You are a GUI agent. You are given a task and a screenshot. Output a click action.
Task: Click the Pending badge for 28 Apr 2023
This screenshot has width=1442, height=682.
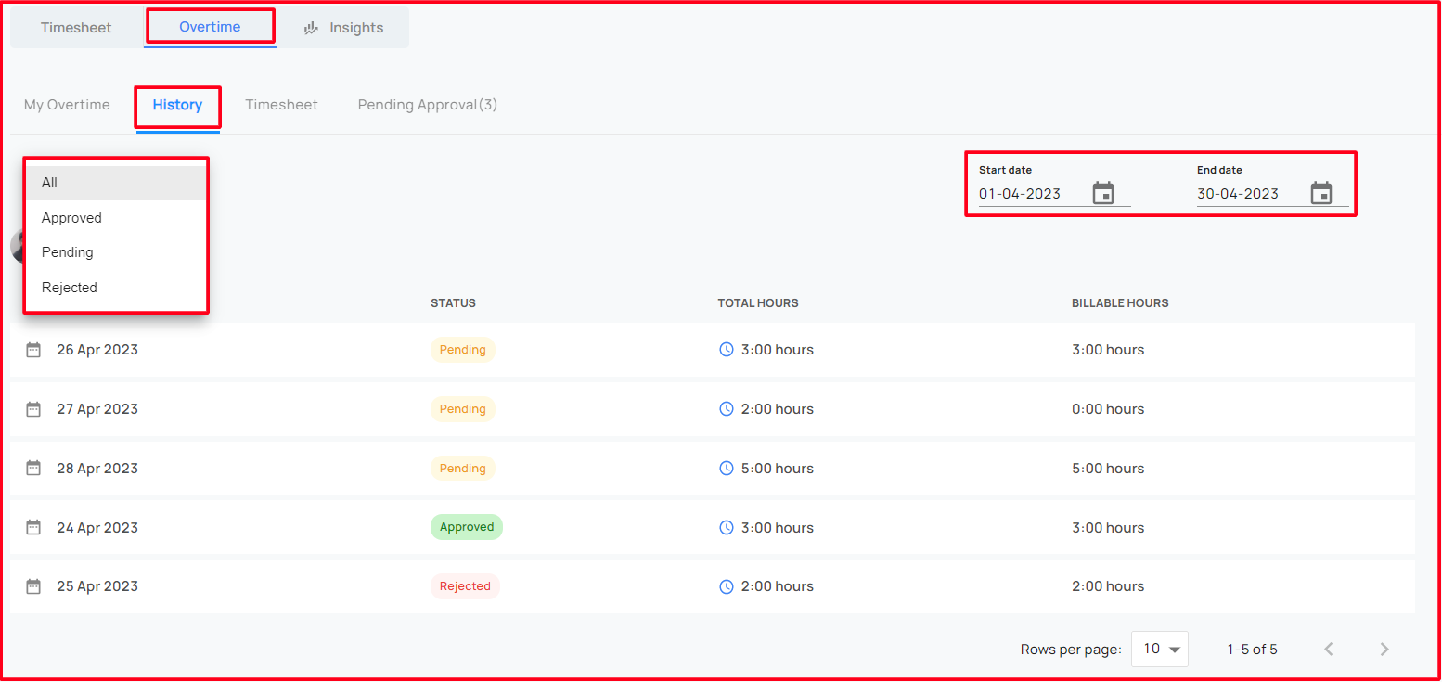point(462,469)
